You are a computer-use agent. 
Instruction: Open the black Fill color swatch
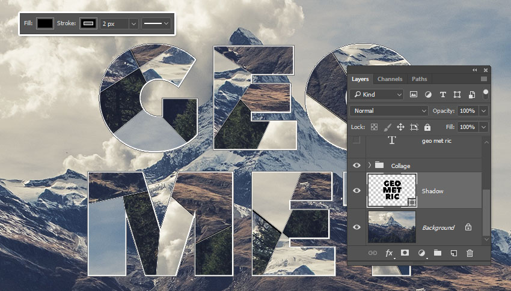point(45,23)
